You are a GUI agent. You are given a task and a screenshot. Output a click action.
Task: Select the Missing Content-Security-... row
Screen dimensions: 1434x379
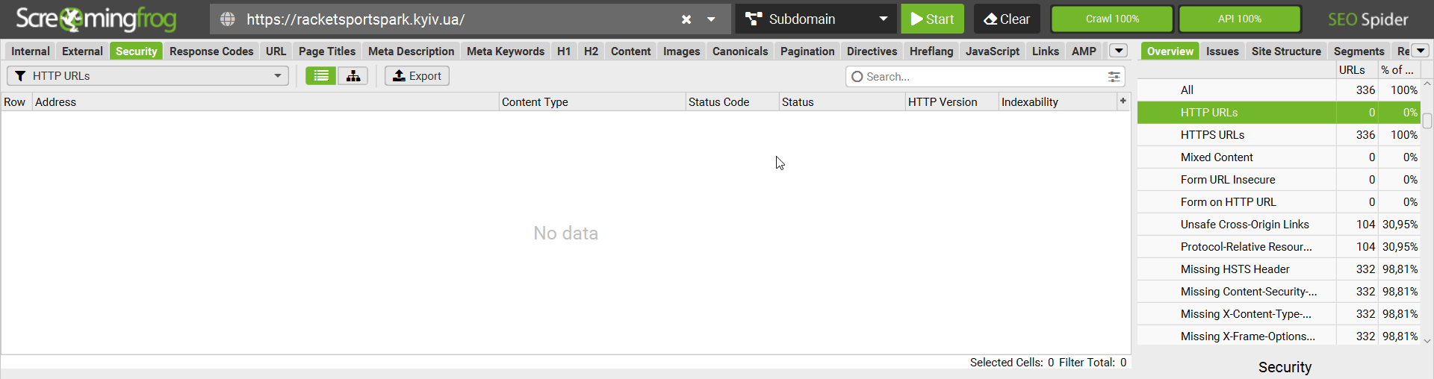click(1279, 292)
